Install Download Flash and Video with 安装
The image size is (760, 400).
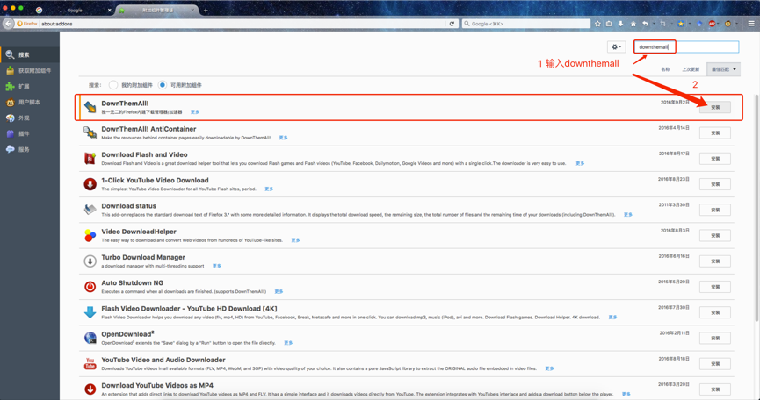(x=715, y=159)
